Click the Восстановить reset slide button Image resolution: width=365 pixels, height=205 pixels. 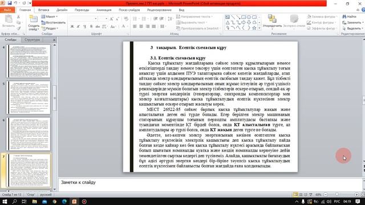[x=53, y=23]
